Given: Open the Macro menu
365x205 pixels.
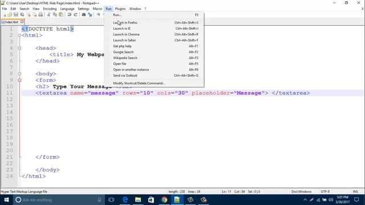Looking at the screenshot, I should pyautogui.click(x=98, y=9).
